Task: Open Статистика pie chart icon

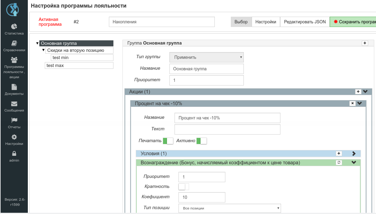Action: pos(14,26)
